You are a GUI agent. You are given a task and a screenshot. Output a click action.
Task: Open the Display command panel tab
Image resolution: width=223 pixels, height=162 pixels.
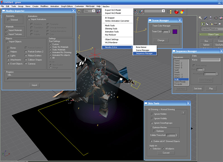point(221,18)
